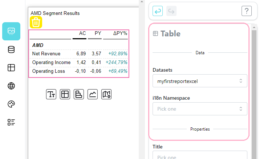This screenshot has width=259, height=159.
Task: Click the undo arrow button
Action: [158, 11]
